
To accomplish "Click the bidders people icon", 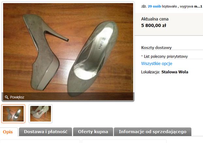I will coord(144,6).
